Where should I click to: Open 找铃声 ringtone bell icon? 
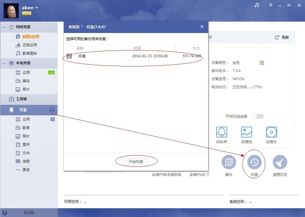pyautogui.click(x=222, y=132)
